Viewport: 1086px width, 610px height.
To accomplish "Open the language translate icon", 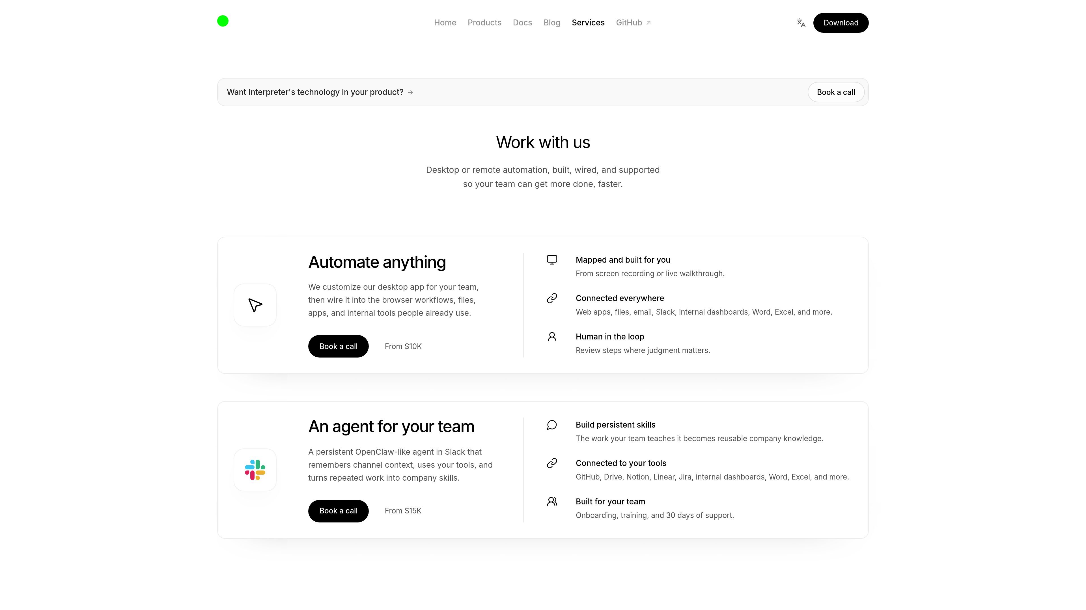I will [801, 23].
